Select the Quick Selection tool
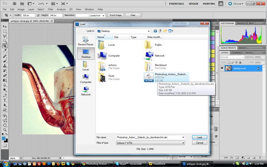Image resolution: width=267 pixels, height=167 pixels. click(5, 41)
